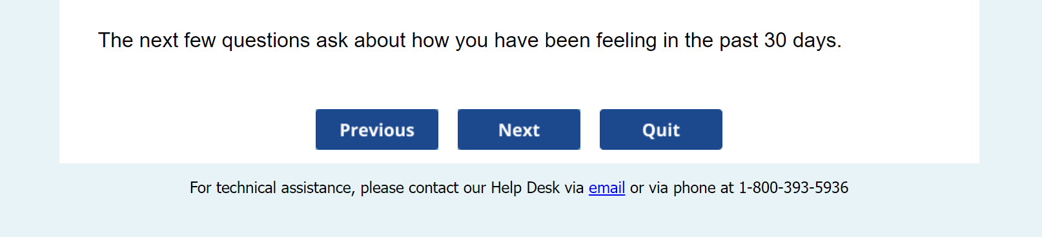Hit the blue Quit navigation button
The height and width of the screenshot is (237, 1042).
tap(660, 130)
